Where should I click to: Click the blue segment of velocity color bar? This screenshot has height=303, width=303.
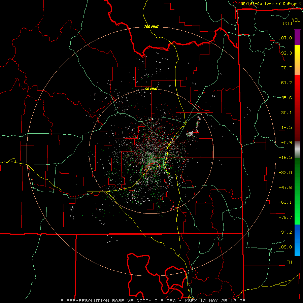click(x=297, y=240)
